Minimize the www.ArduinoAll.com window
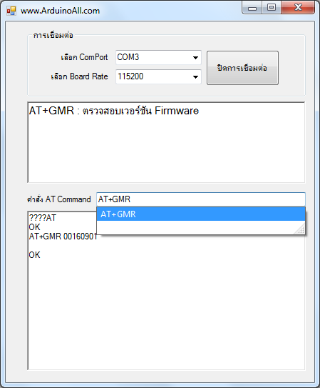 point(252,8)
